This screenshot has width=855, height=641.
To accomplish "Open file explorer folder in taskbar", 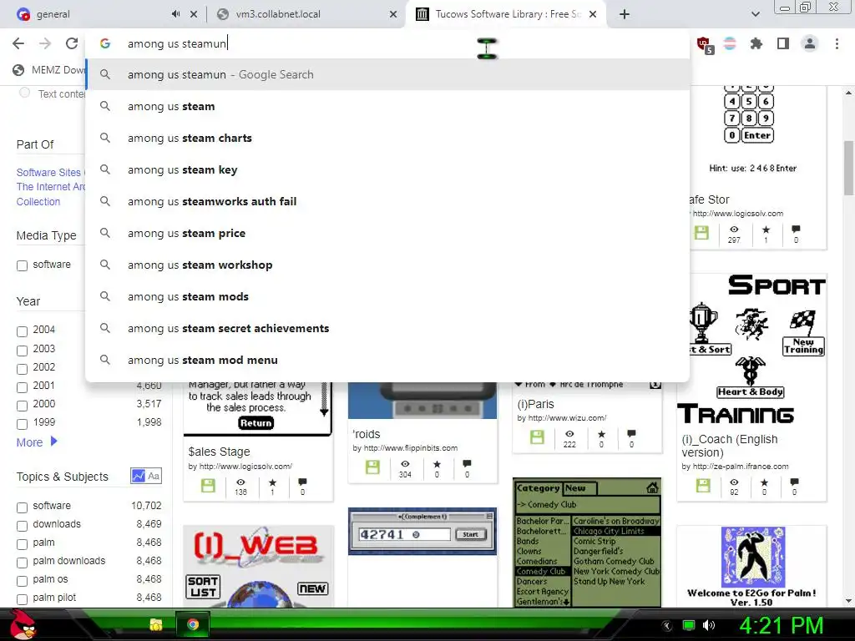I will [156, 624].
